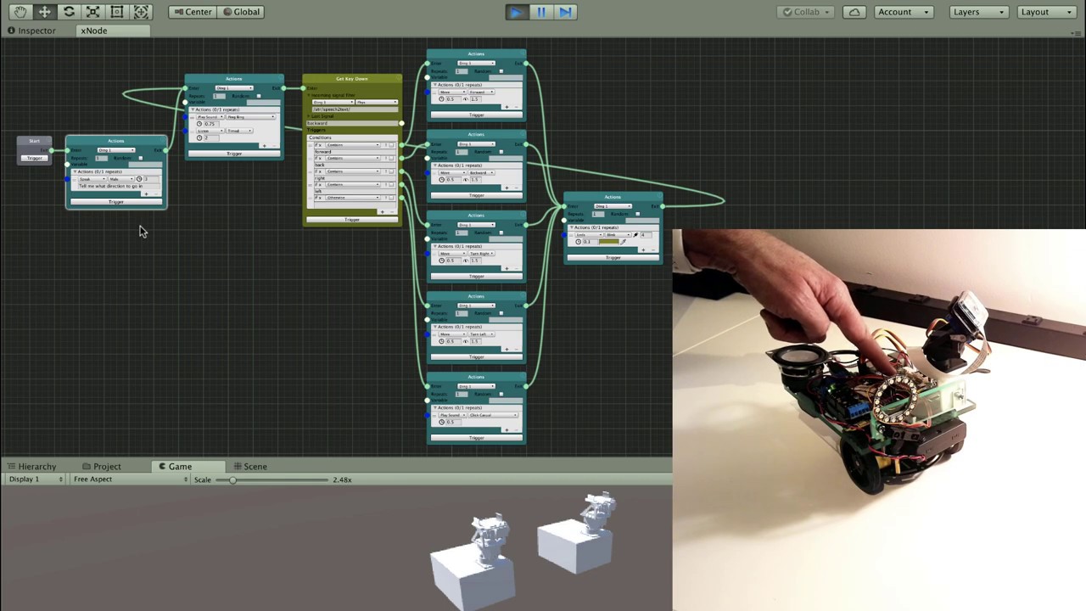Viewport: 1086px width, 611px height.
Task: Pause the running game
Action: [540, 12]
